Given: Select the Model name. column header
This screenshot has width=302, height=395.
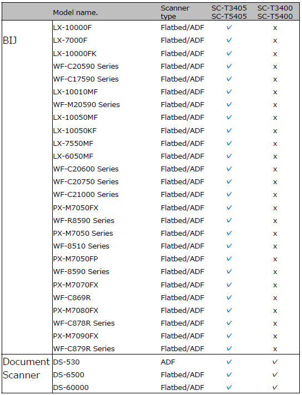Looking at the screenshot, I should coord(75,12).
